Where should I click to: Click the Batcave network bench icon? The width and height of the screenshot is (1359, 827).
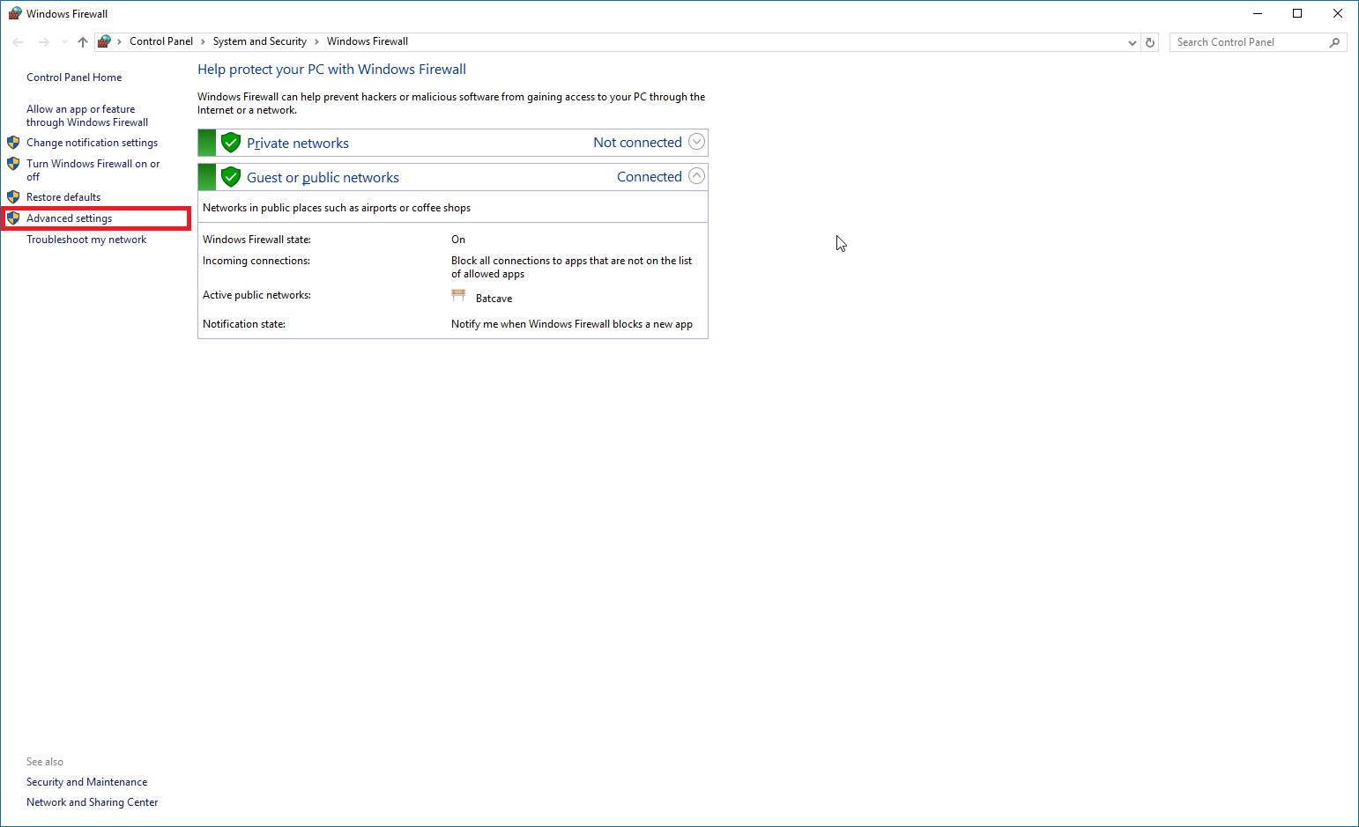click(x=458, y=296)
